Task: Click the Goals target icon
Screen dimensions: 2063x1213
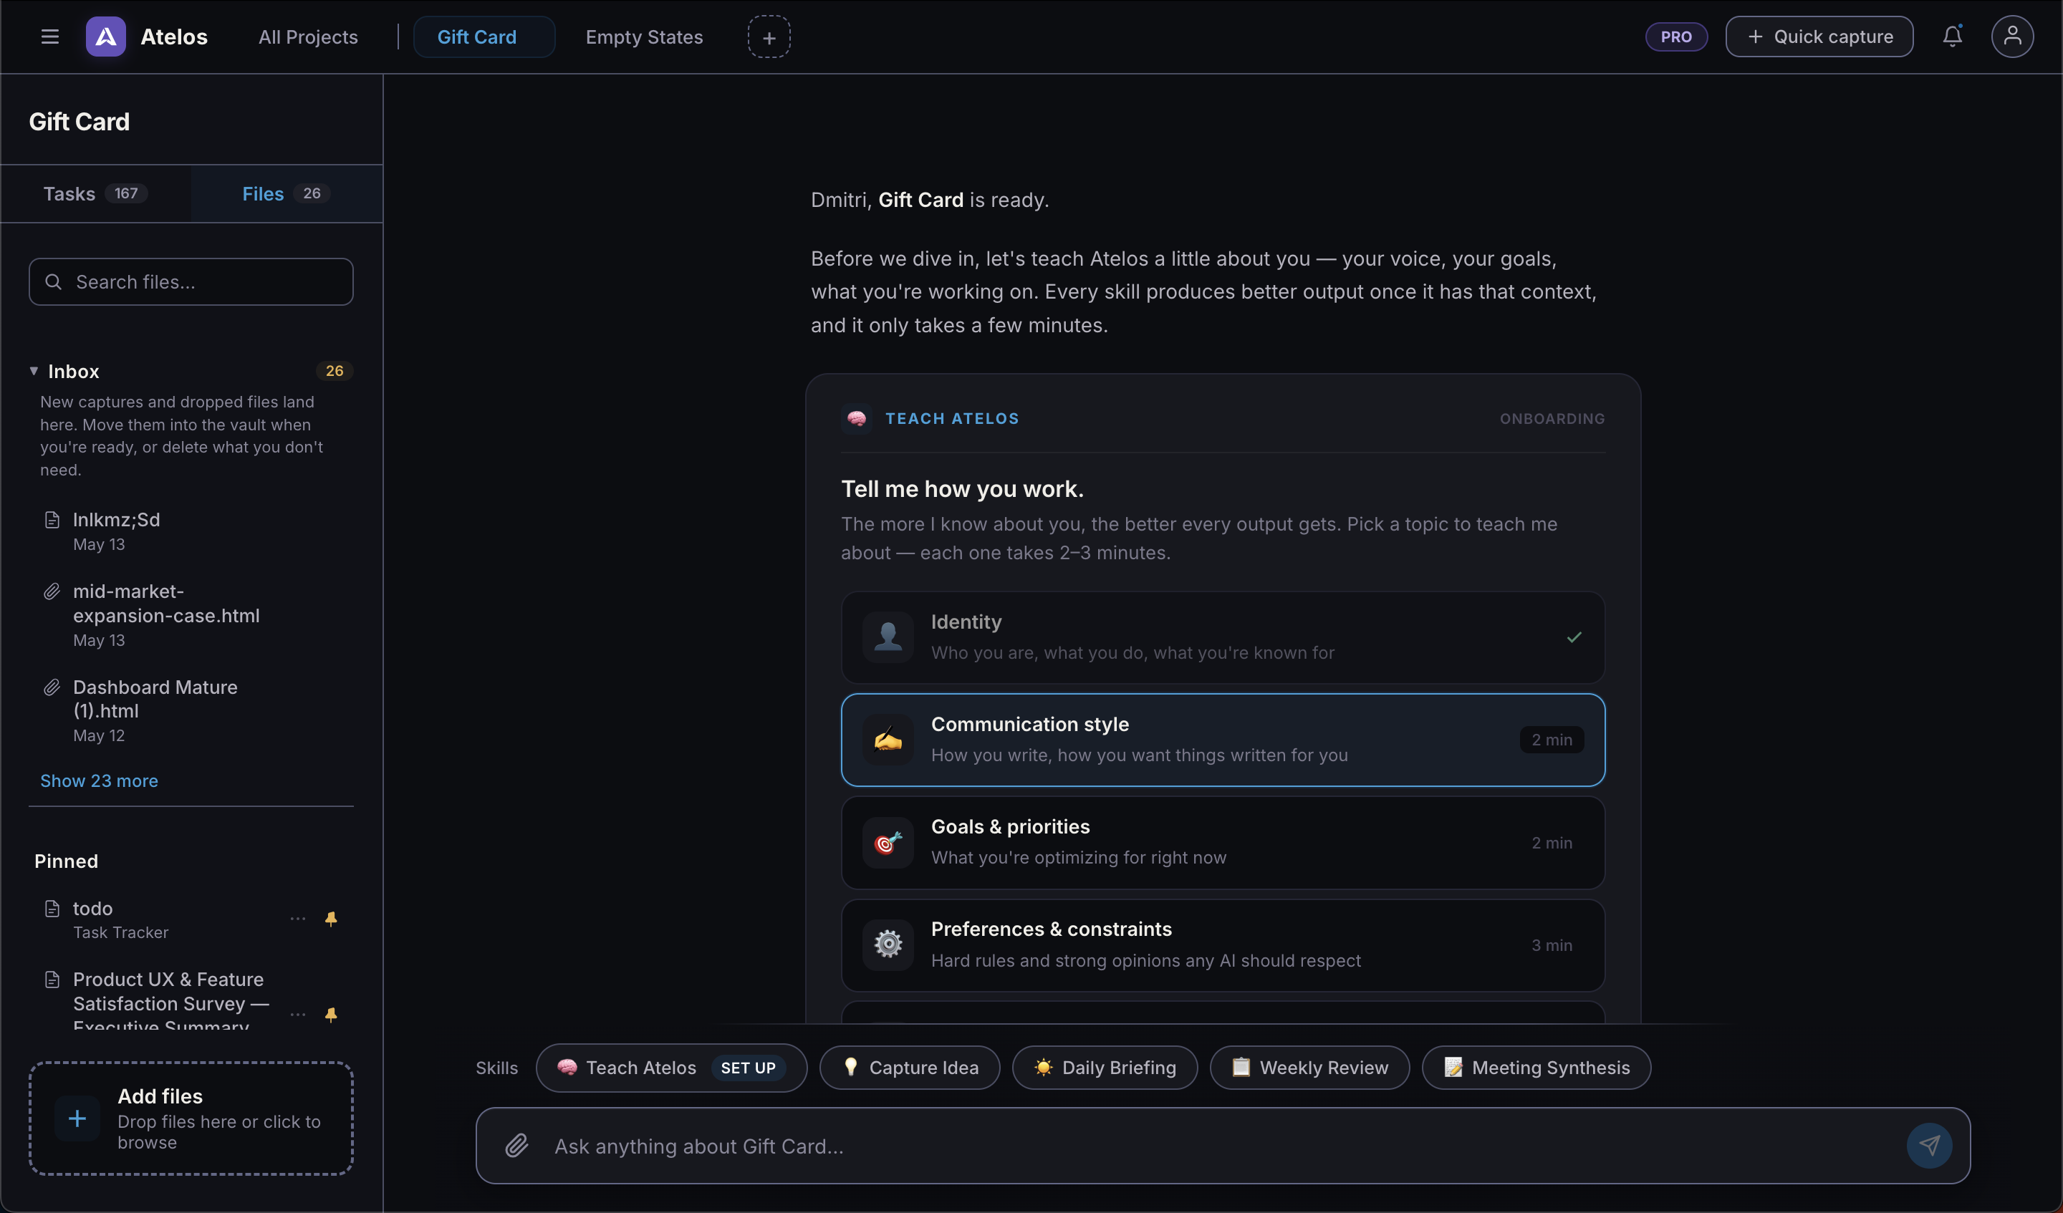Action: [888, 842]
